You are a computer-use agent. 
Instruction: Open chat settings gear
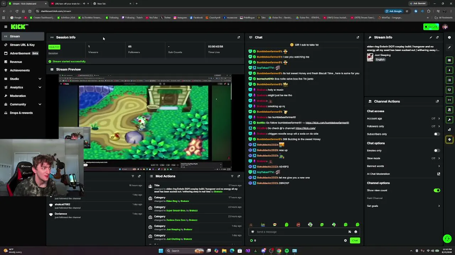(345, 240)
